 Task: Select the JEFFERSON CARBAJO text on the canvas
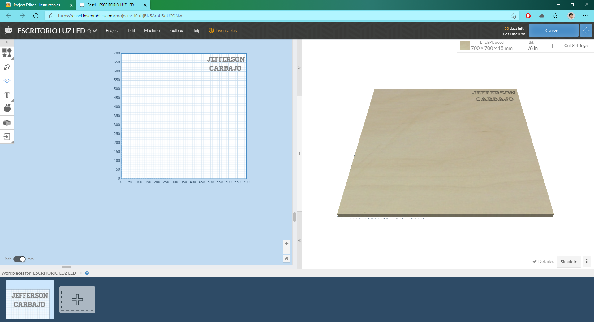point(226,63)
